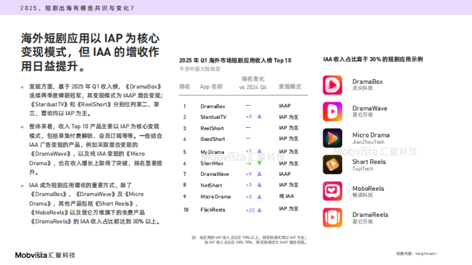Screen dimensions: 472x265
Task: Click the up arrow in the DramaWave table row
Action: [259, 174]
